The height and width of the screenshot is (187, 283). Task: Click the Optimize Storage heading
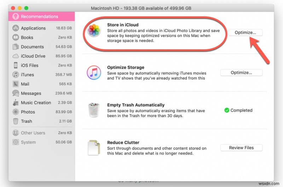tap(126, 67)
